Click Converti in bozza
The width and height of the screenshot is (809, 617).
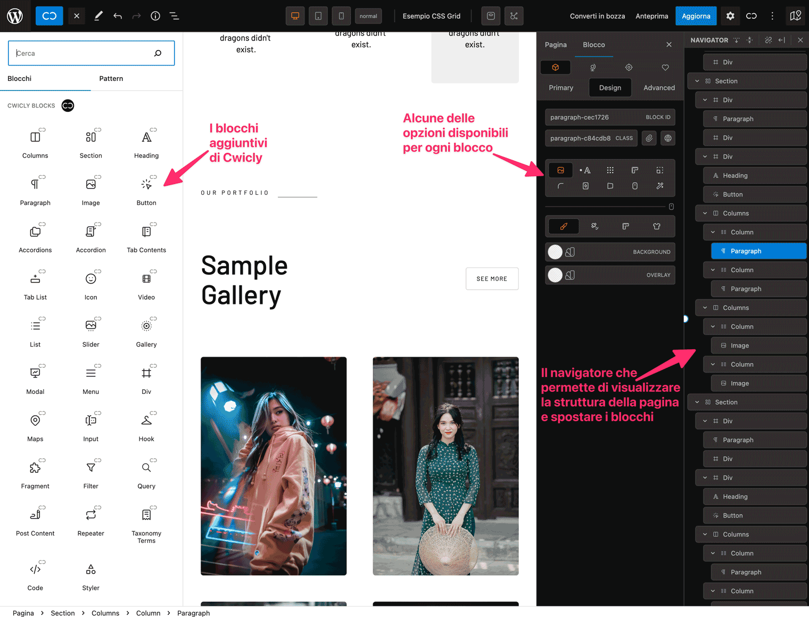click(597, 16)
